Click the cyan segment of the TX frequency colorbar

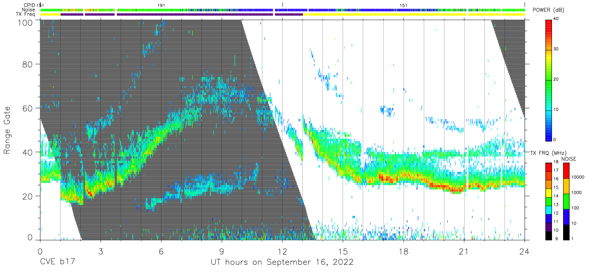coord(548,209)
